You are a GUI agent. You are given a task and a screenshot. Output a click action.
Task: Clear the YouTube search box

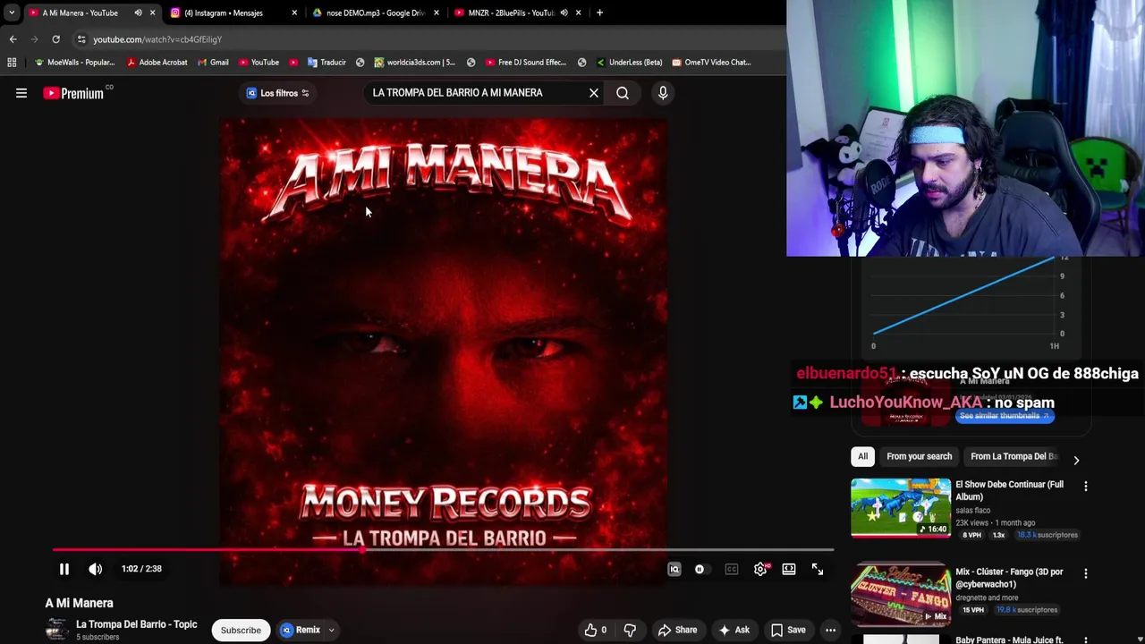[x=594, y=93]
